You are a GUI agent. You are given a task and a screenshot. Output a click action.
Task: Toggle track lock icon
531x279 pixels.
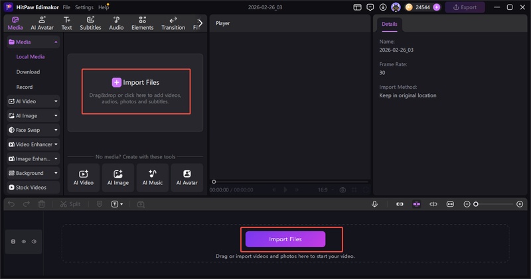tap(13, 241)
